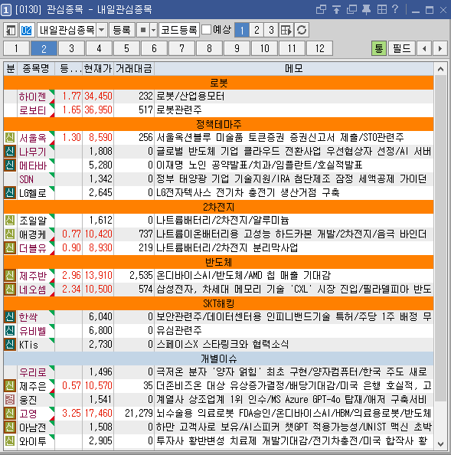Click the 신 badge beside 메타바
Screen dimensions: 451x455
[x=10, y=165]
